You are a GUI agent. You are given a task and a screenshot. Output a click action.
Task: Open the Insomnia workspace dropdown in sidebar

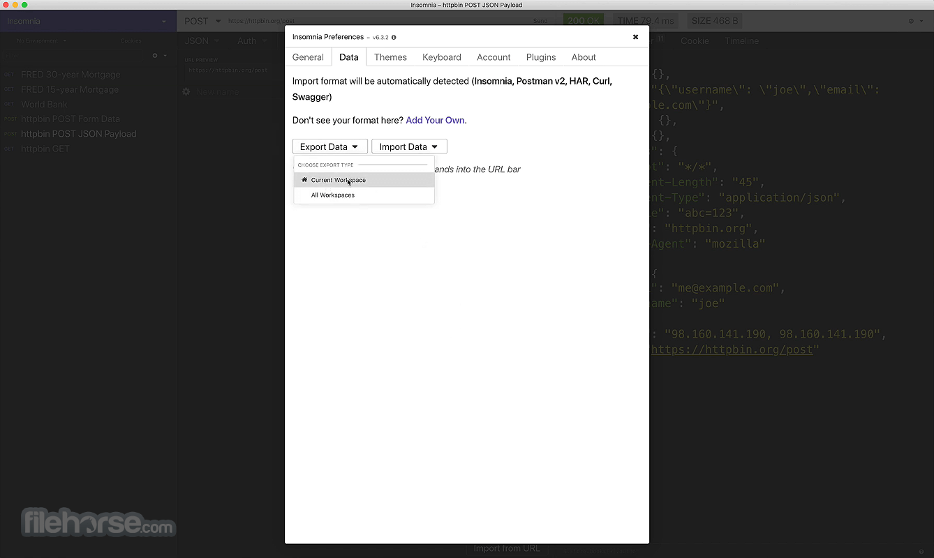point(88,21)
